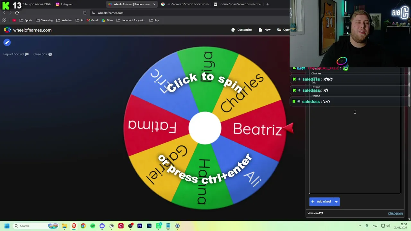Show hidden system tray icons

360,226
